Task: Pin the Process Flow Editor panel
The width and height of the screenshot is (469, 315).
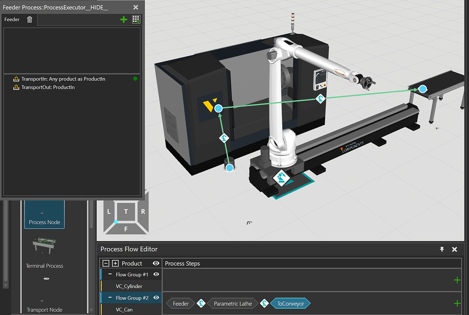Action: tap(442, 249)
